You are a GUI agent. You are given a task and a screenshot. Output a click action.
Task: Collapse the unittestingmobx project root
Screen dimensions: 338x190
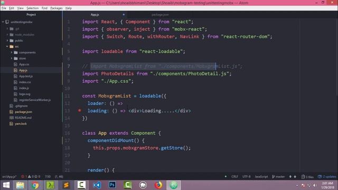point(3,22)
